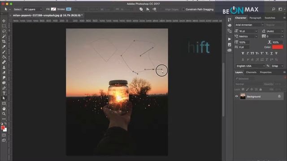Select the Eyedropper tool
Viewport: 287px width, 161px height.
click(4, 47)
